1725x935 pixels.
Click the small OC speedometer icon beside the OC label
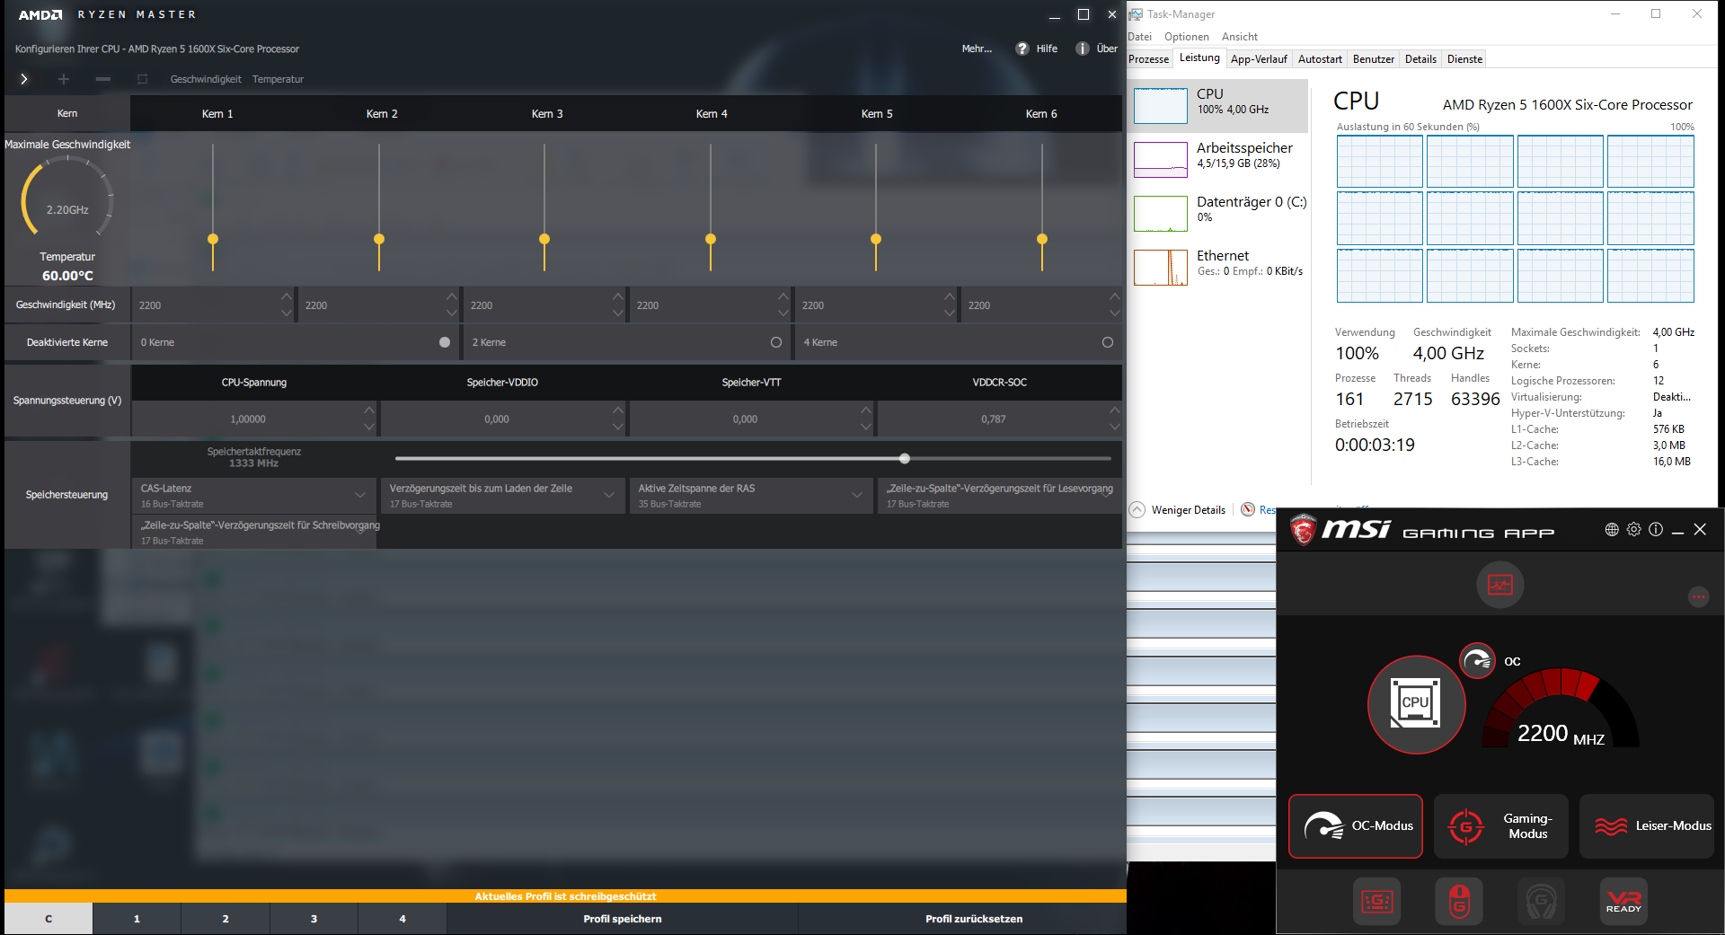tap(1477, 662)
